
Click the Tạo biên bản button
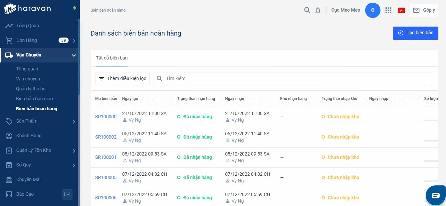tap(415, 33)
